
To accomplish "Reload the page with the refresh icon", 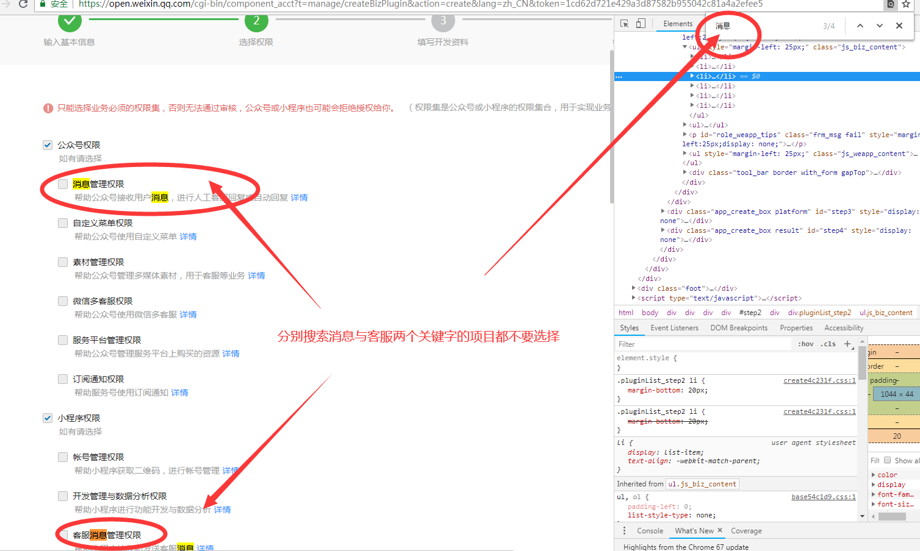I will (23, 4).
